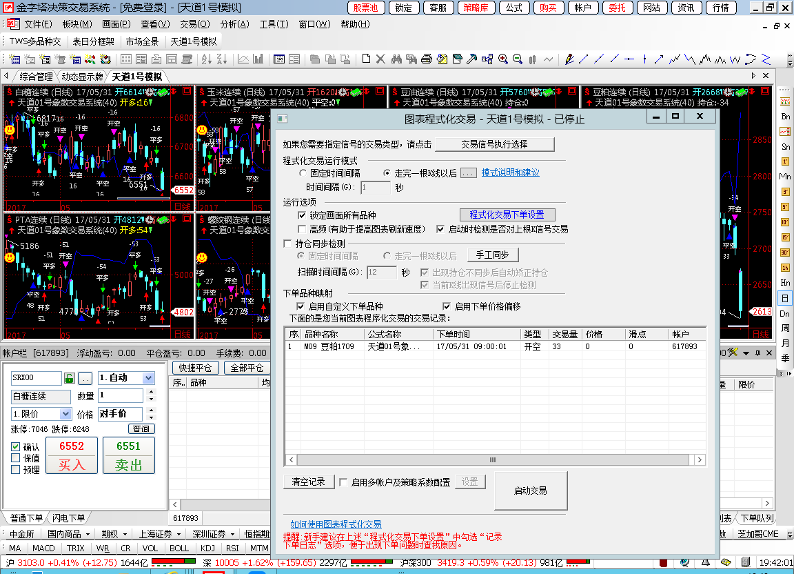Click the horizontal scrollbar of the trade records list
This screenshot has height=574, width=794.
tap(493, 460)
